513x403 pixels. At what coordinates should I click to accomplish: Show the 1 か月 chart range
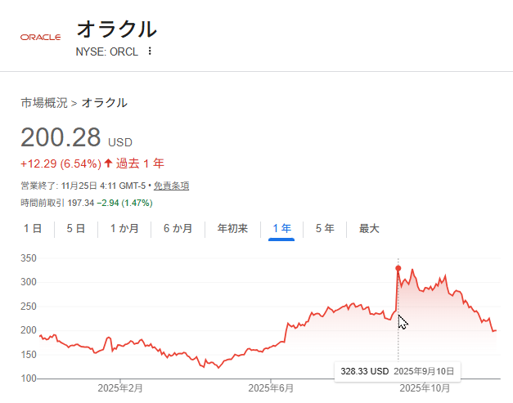pyautogui.click(x=124, y=229)
